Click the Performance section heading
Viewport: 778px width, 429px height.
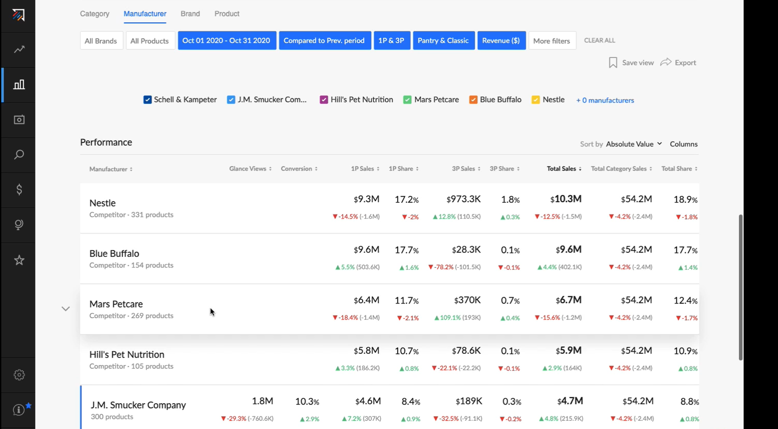[x=106, y=142]
